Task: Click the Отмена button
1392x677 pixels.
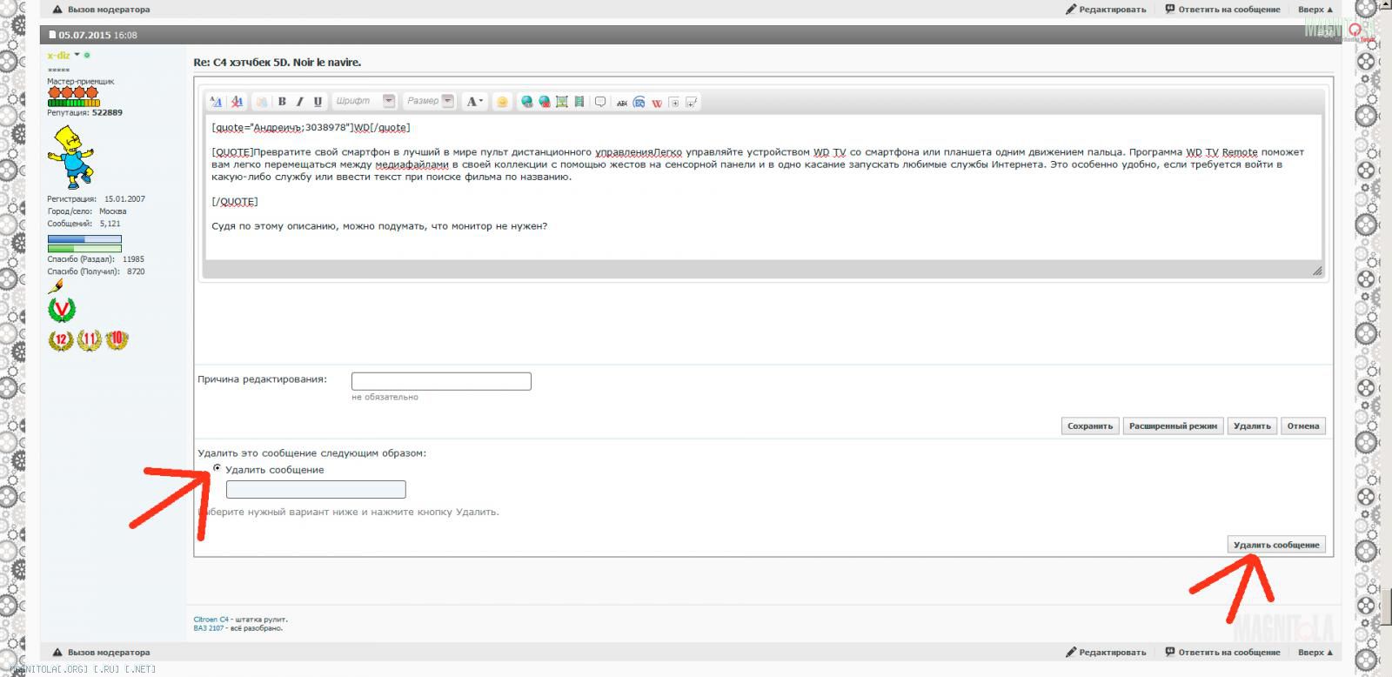Action: (x=1302, y=426)
